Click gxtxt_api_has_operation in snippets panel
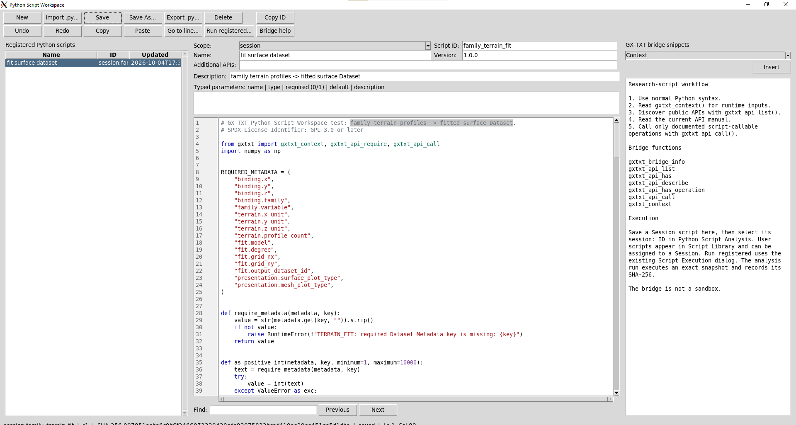The width and height of the screenshot is (796, 425). [667, 190]
